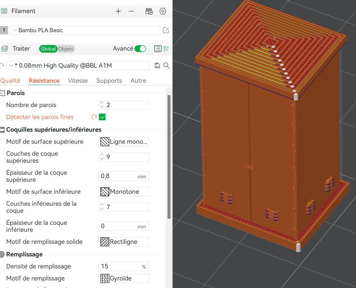Toggle the Avancé mode switch

140,49
